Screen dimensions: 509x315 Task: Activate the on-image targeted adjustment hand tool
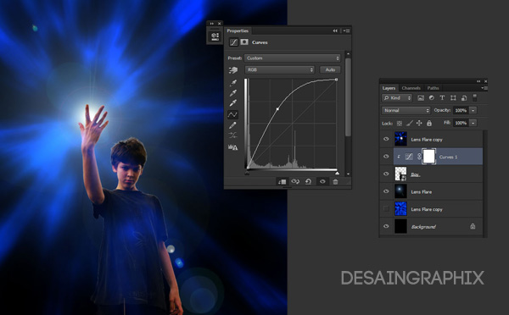pyautogui.click(x=233, y=69)
